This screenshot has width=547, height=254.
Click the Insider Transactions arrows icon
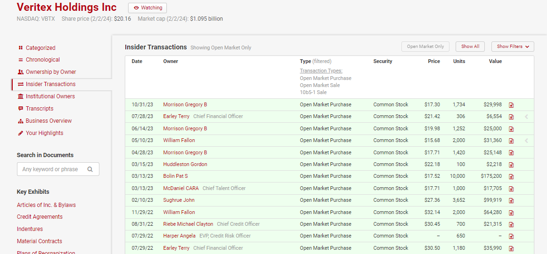pyautogui.click(x=21, y=84)
